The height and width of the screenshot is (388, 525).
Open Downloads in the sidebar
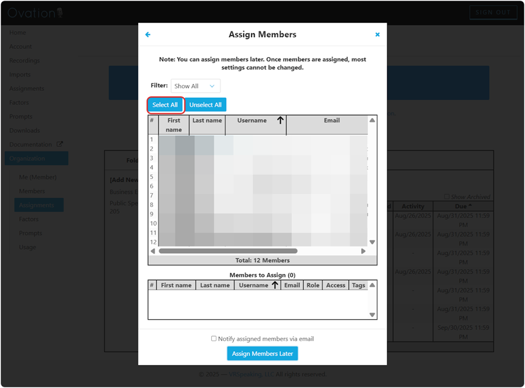24,131
